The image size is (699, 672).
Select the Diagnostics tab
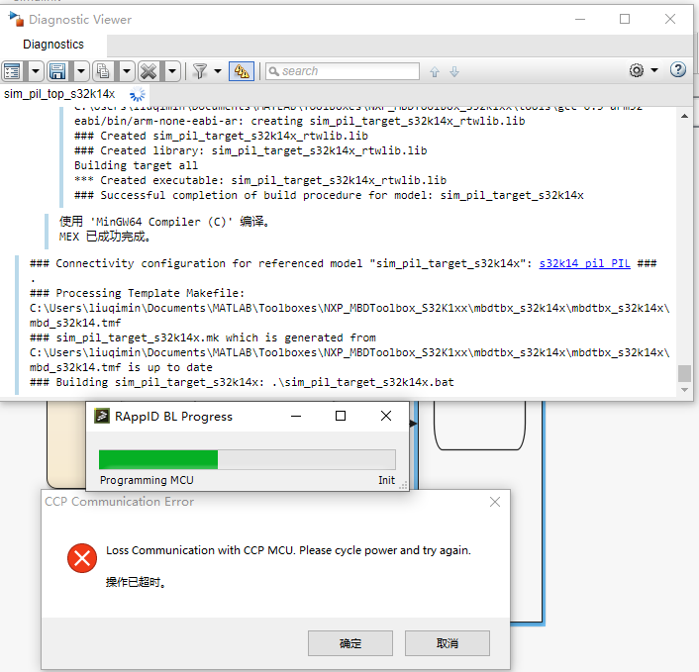click(x=53, y=45)
